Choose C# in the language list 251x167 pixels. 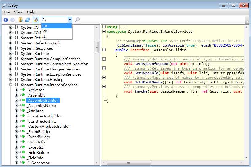[56, 26]
